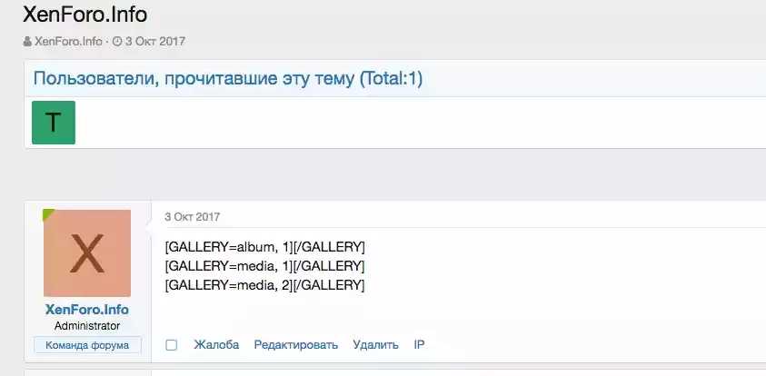This screenshot has height=376, width=766.
Task: Click the green T user avatar
Action: [x=54, y=123]
